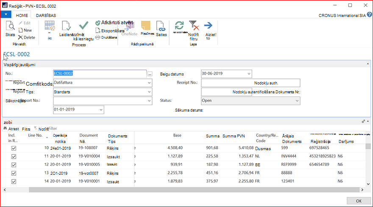This screenshot has width=373, height=207.
Task: Click the application logo icon in title bar
Action: [x=5, y=5]
